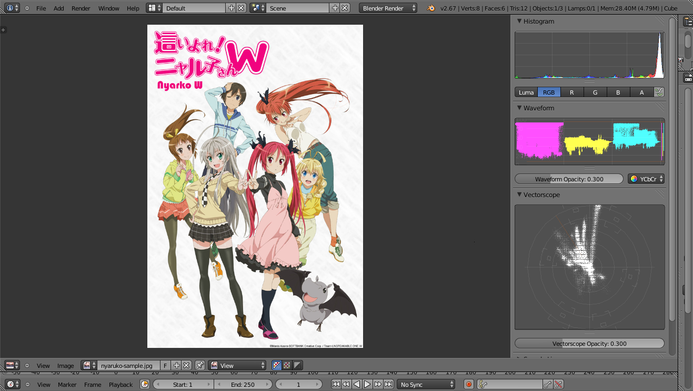Image resolution: width=693 pixels, height=391 pixels.
Task: Open the Frame menu
Action: click(93, 385)
